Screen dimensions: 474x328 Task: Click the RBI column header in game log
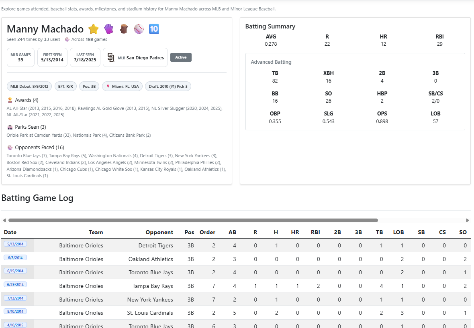(315, 232)
